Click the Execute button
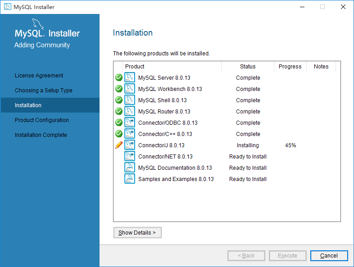Viewport: 354px width, 267px height. 288,256
